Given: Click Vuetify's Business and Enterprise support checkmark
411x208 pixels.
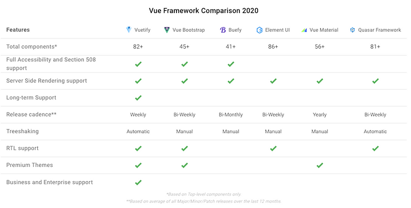Looking at the screenshot, I should (x=138, y=182).
